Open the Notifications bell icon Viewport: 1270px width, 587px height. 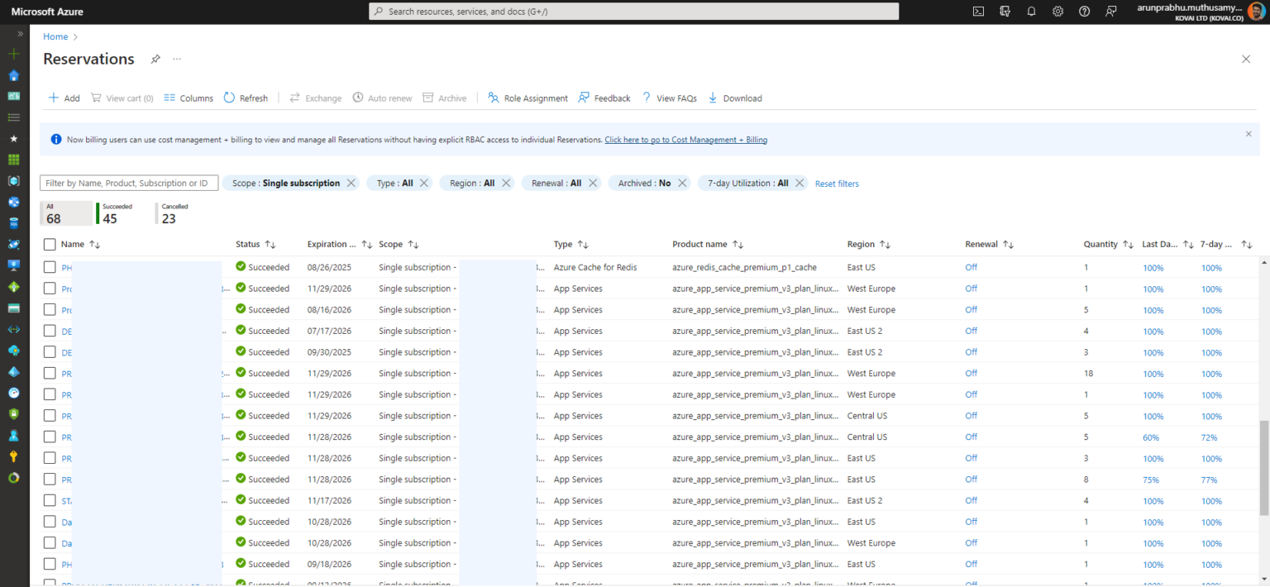click(x=1031, y=11)
